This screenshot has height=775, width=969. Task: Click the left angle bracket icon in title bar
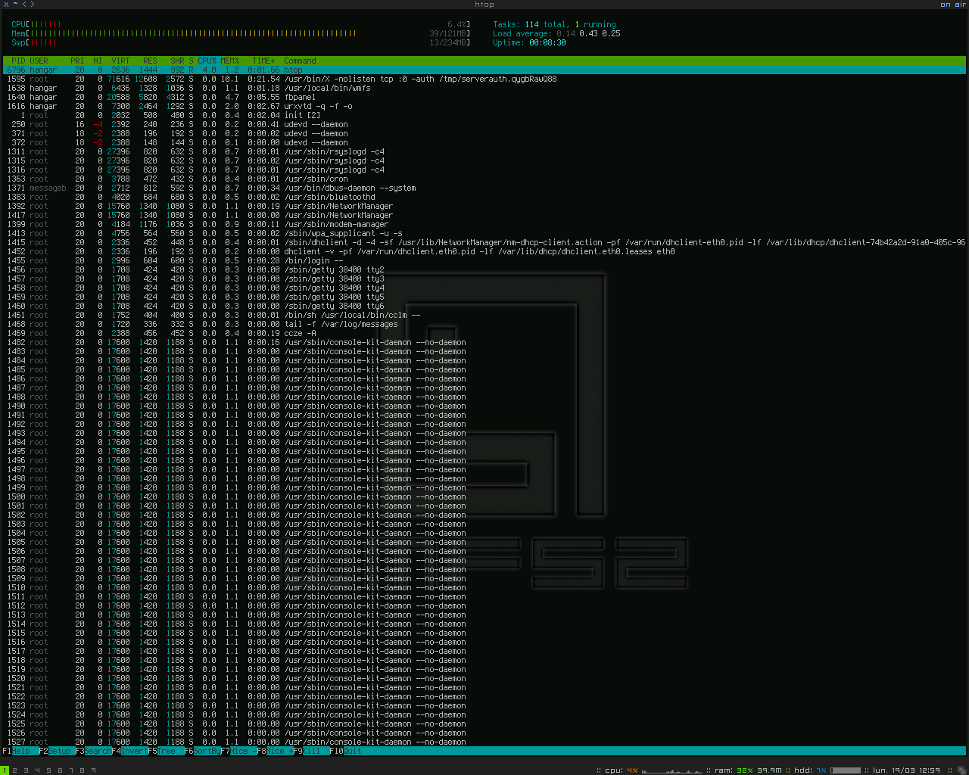[x=24, y=5]
